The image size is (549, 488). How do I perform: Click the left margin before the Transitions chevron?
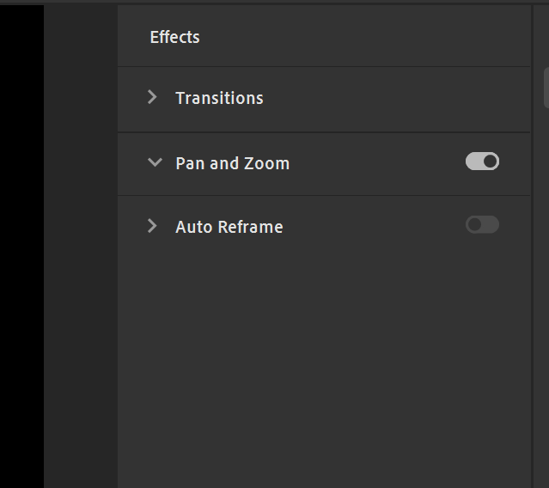131,98
